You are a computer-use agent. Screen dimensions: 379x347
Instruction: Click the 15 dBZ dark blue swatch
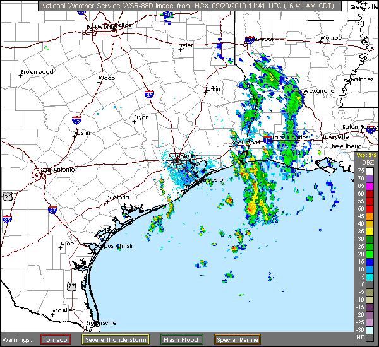pyautogui.click(x=370, y=262)
